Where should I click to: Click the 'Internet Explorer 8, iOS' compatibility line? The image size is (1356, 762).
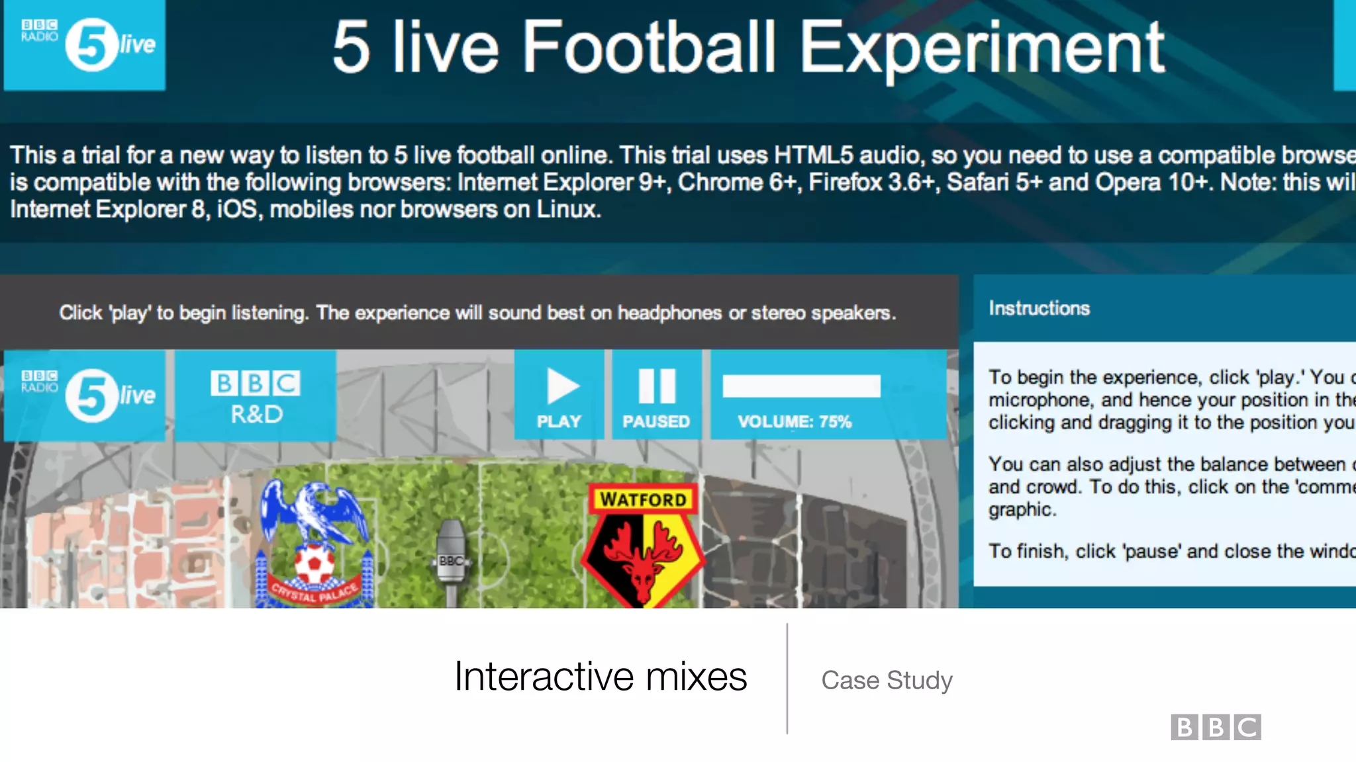point(305,210)
